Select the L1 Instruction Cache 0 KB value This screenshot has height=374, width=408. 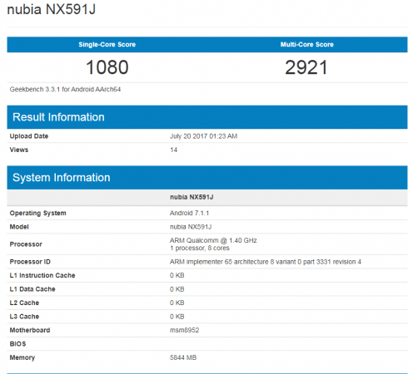(x=177, y=275)
